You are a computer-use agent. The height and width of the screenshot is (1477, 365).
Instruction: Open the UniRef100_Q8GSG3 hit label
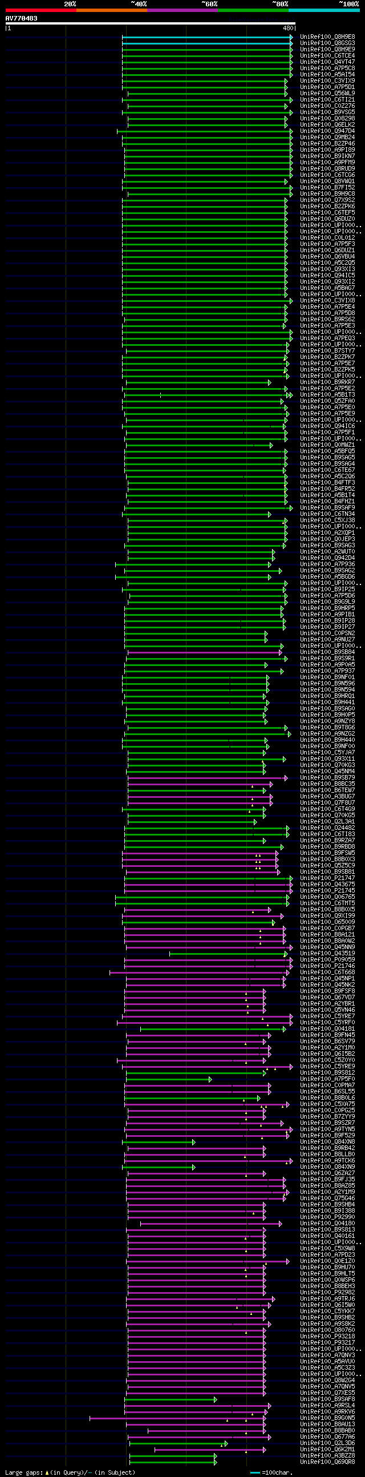[327, 43]
